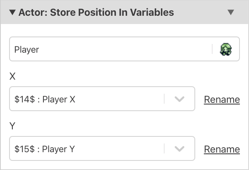Viewport: 249px width, 170px height.
Task: Rename the Player Y variable
Action: tap(222, 149)
